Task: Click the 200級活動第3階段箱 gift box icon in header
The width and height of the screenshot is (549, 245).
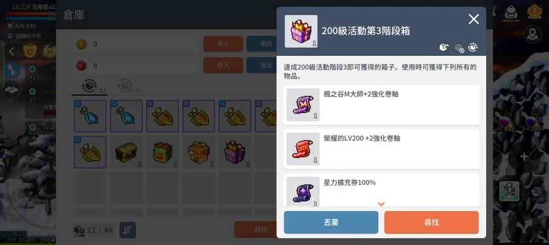Action: [301, 32]
